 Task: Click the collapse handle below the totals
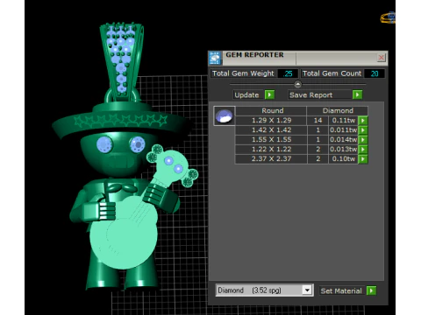click(297, 84)
